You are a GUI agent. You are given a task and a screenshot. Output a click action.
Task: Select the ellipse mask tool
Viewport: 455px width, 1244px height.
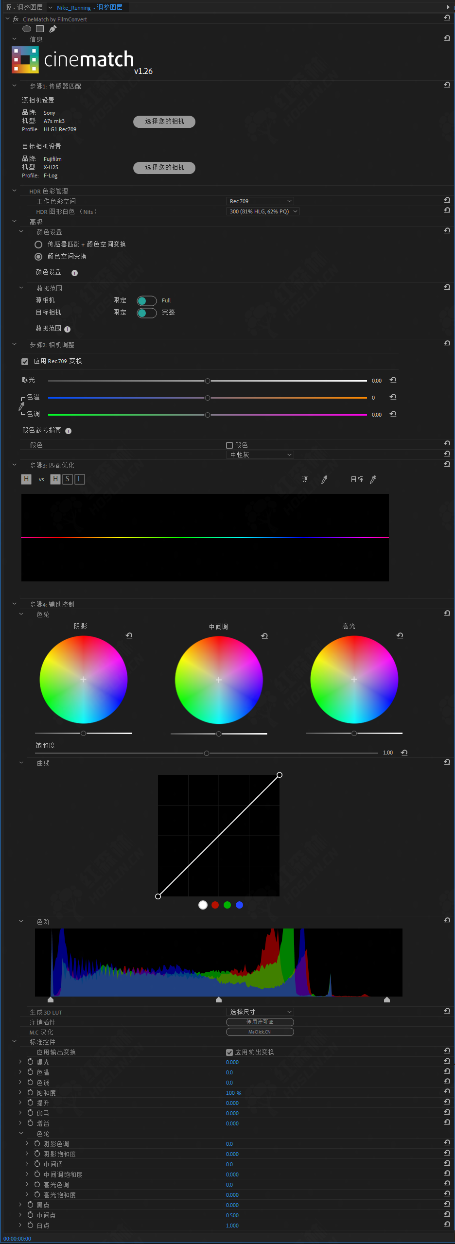coord(27,29)
